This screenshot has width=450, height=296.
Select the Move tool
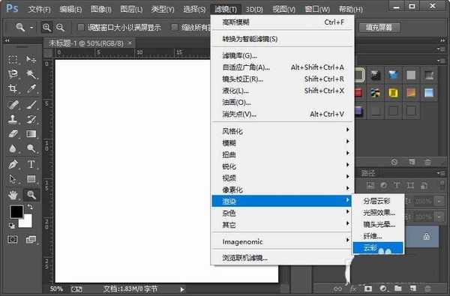pos(31,60)
